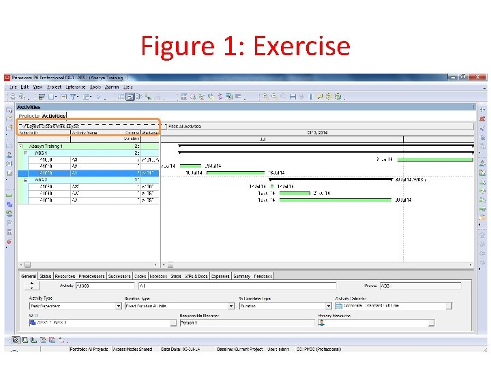The height and width of the screenshot is (368, 491).
Task: Click the red Risks icon in left sidebar
Action: pyautogui.click(x=9, y=241)
